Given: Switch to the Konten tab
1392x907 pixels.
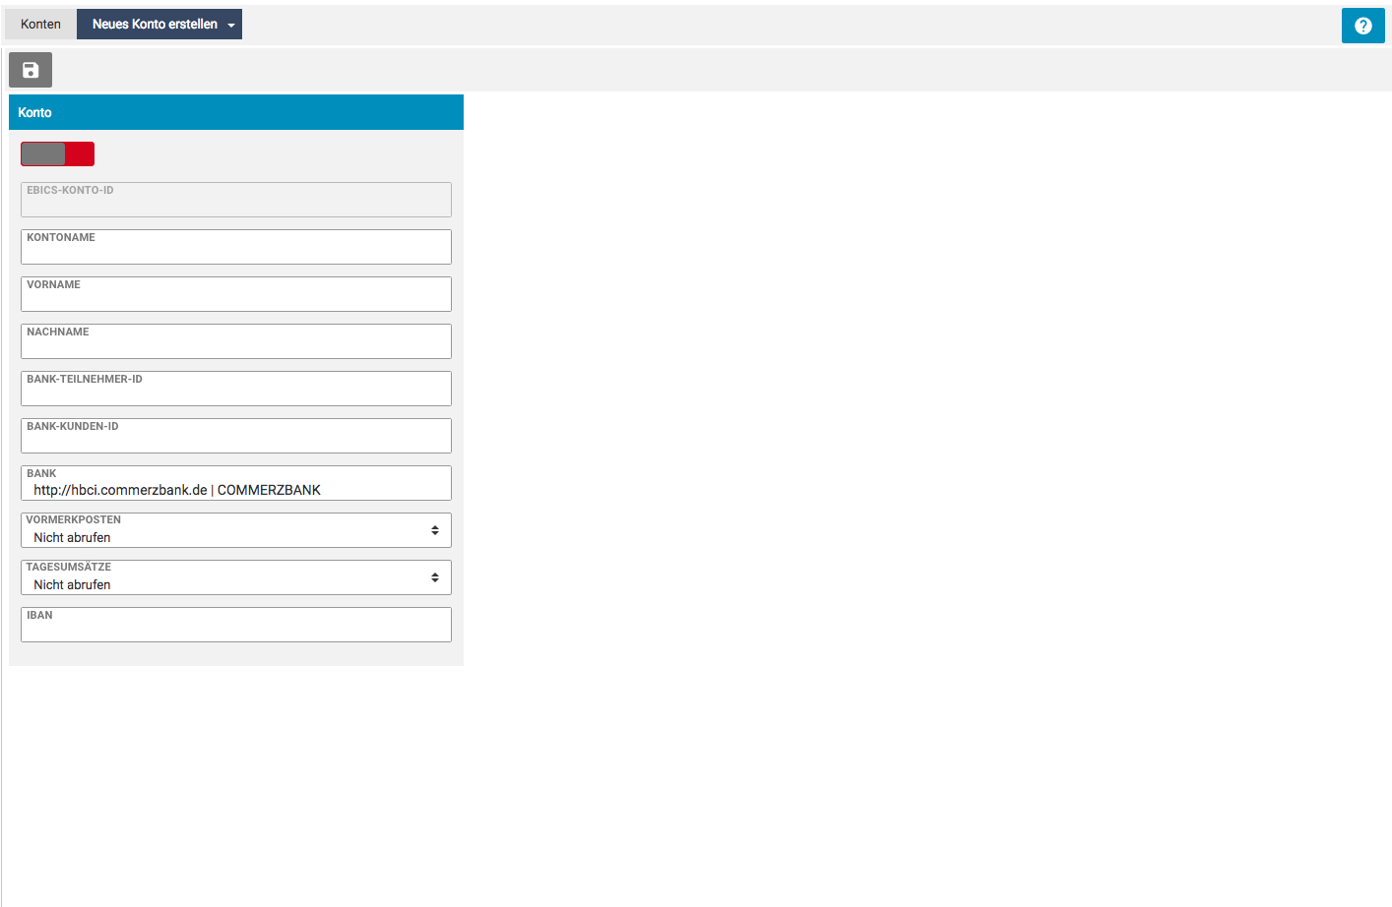Looking at the screenshot, I should (40, 25).
